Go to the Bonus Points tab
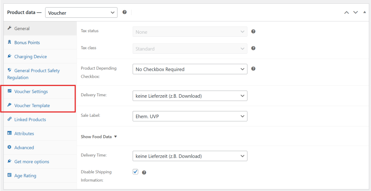Screen dimensions: 371x191 click(x=27, y=42)
